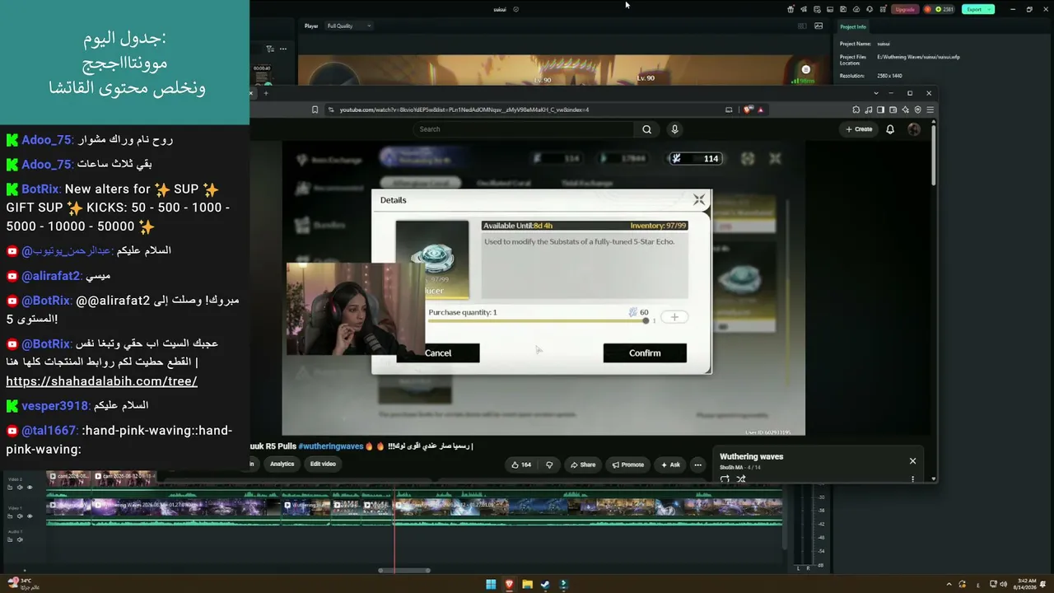Toggle the lock on the Audio 1 track
Viewport: 1054px width, 593px height.
click(x=10, y=539)
